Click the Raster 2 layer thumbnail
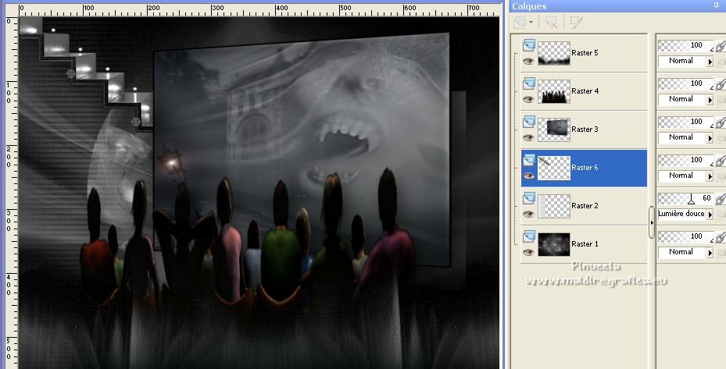 554,206
